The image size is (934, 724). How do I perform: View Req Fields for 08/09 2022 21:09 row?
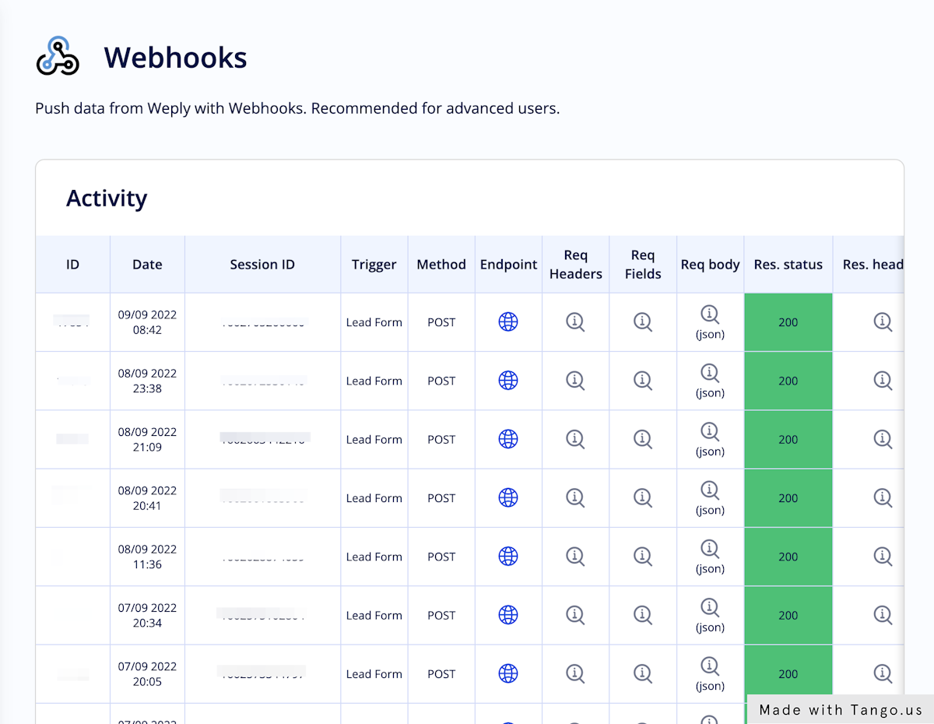[x=643, y=439]
